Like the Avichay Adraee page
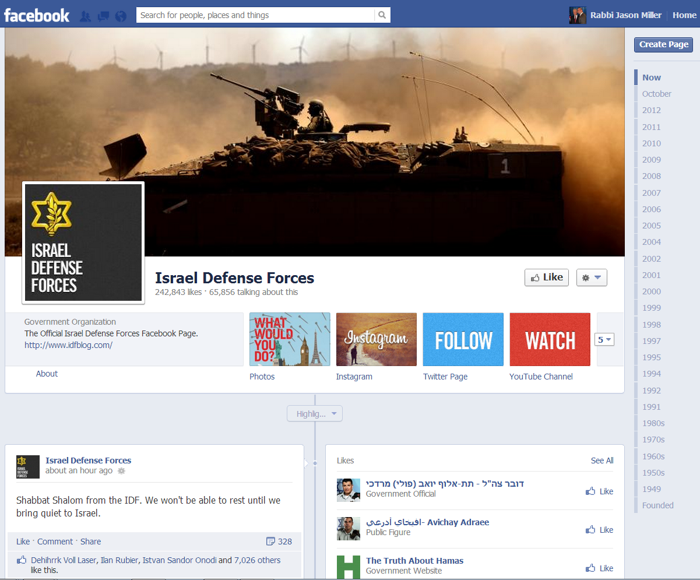 coord(600,530)
